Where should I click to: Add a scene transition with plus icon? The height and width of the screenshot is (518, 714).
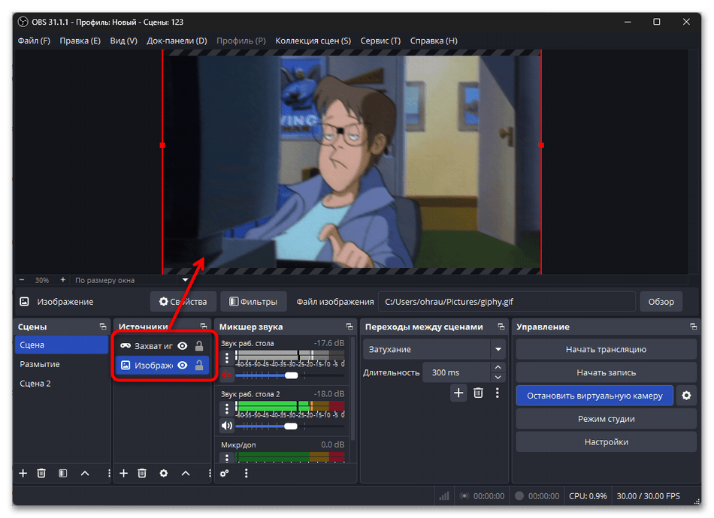click(x=458, y=393)
